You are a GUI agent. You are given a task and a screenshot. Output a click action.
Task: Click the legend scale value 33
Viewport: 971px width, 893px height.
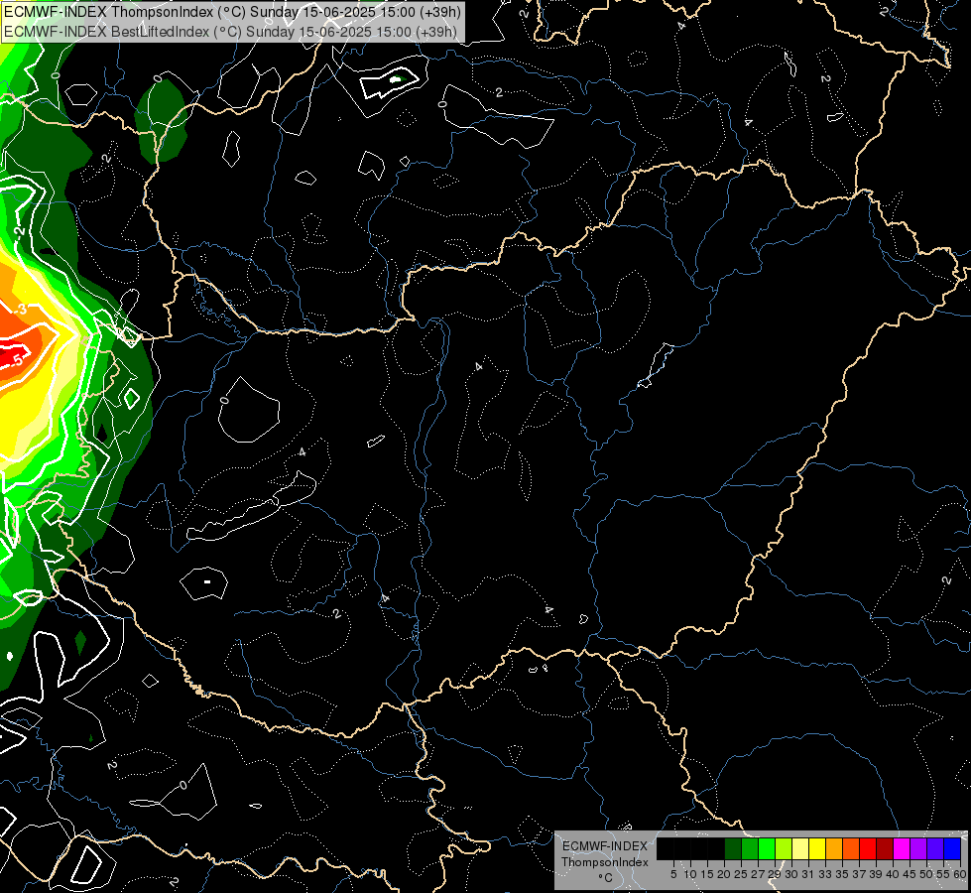coord(825,874)
